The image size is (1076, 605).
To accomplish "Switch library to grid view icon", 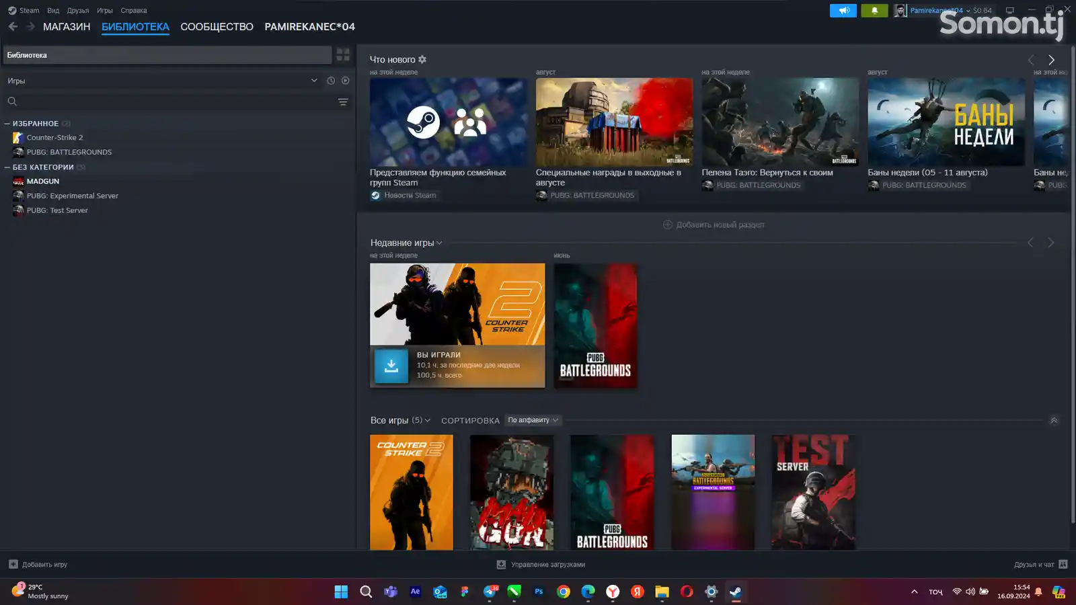I will coord(343,55).
